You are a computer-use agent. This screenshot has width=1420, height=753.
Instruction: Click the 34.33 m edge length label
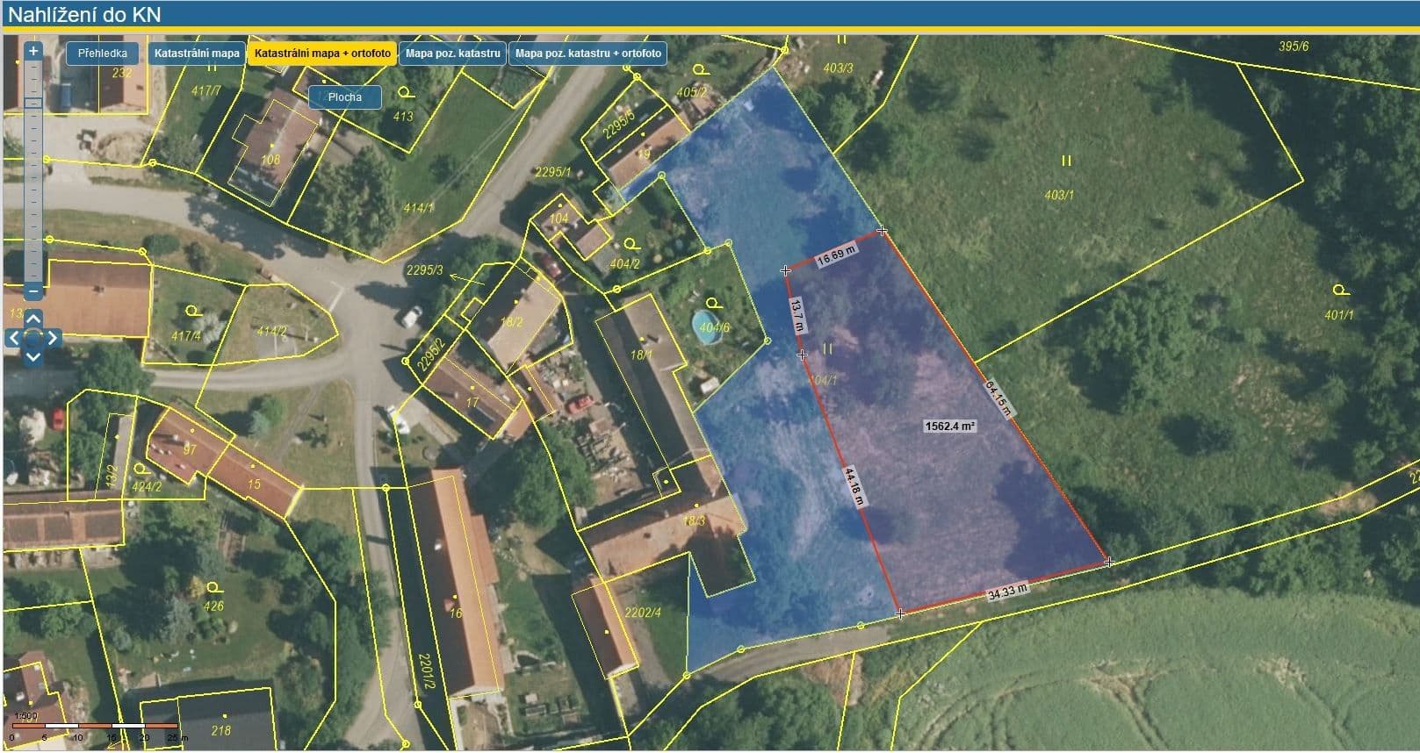point(1007,592)
